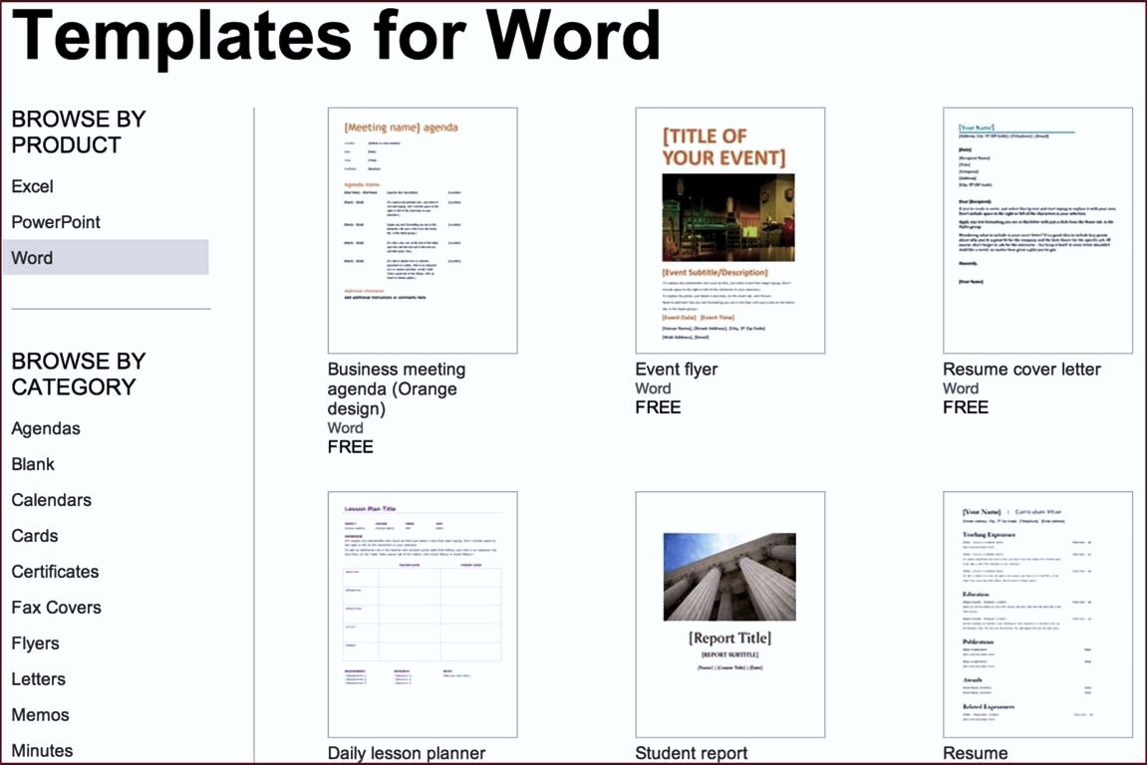Open the Event flyer template thumbnail
Image resolution: width=1147 pixels, height=765 pixels.
pyautogui.click(x=730, y=230)
